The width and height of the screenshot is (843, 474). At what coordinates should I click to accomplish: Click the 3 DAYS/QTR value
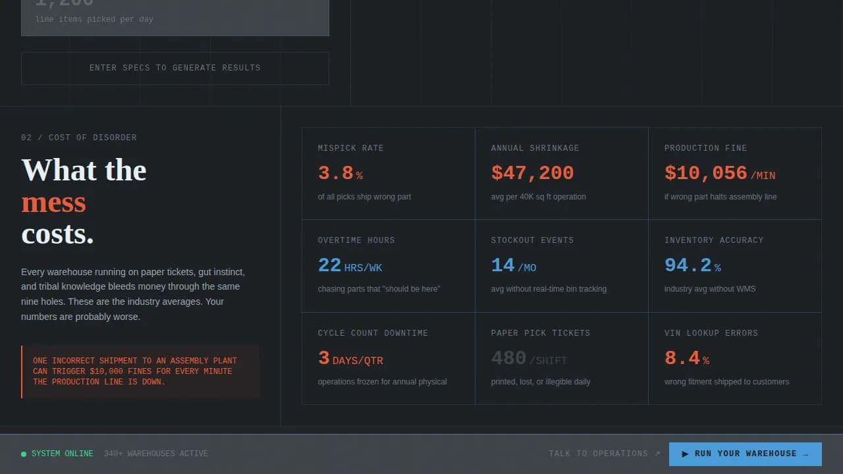[350, 358]
